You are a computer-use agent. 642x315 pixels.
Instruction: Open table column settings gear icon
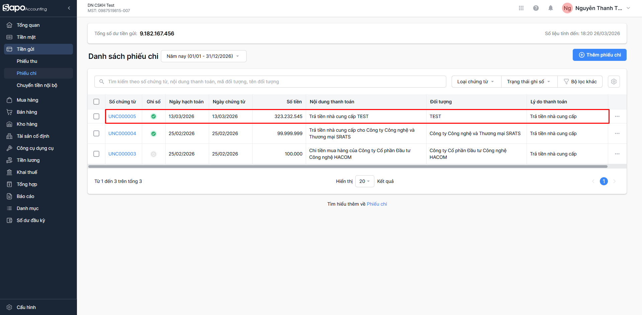pos(614,82)
